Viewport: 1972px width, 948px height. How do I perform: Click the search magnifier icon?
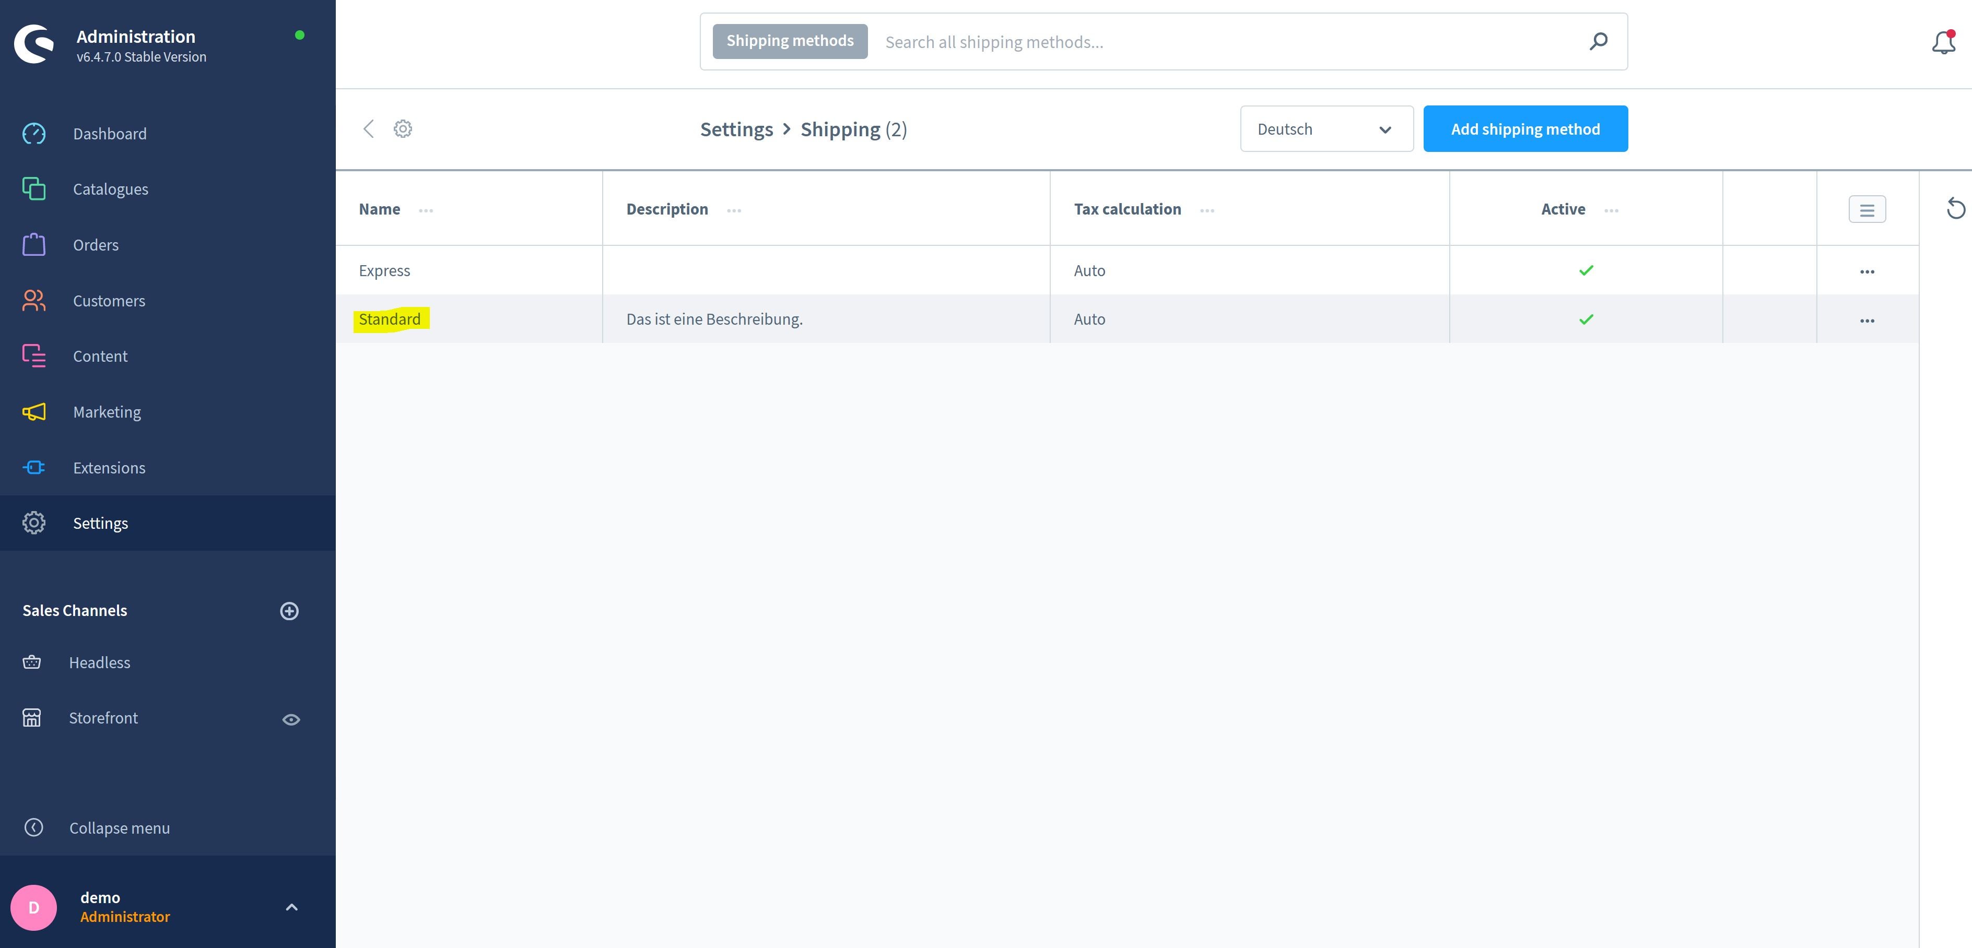click(1599, 41)
